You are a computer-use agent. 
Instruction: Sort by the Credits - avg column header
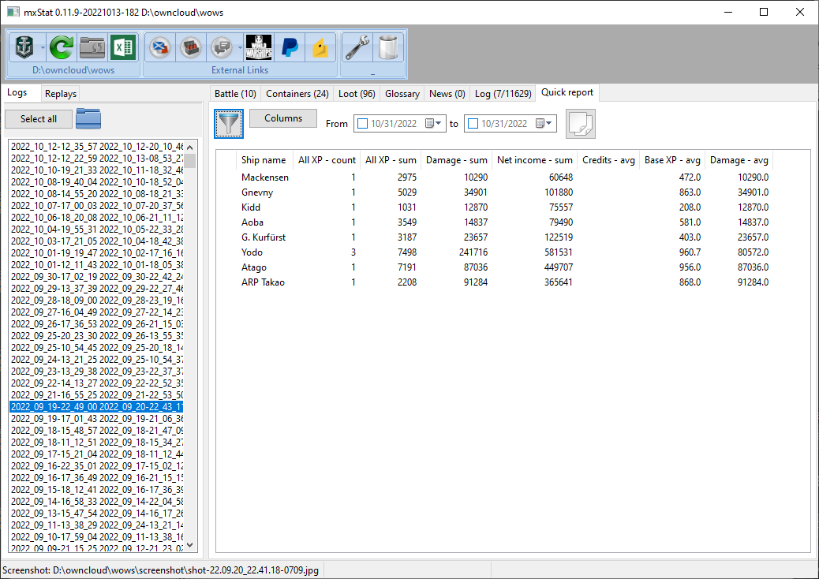(608, 160)
